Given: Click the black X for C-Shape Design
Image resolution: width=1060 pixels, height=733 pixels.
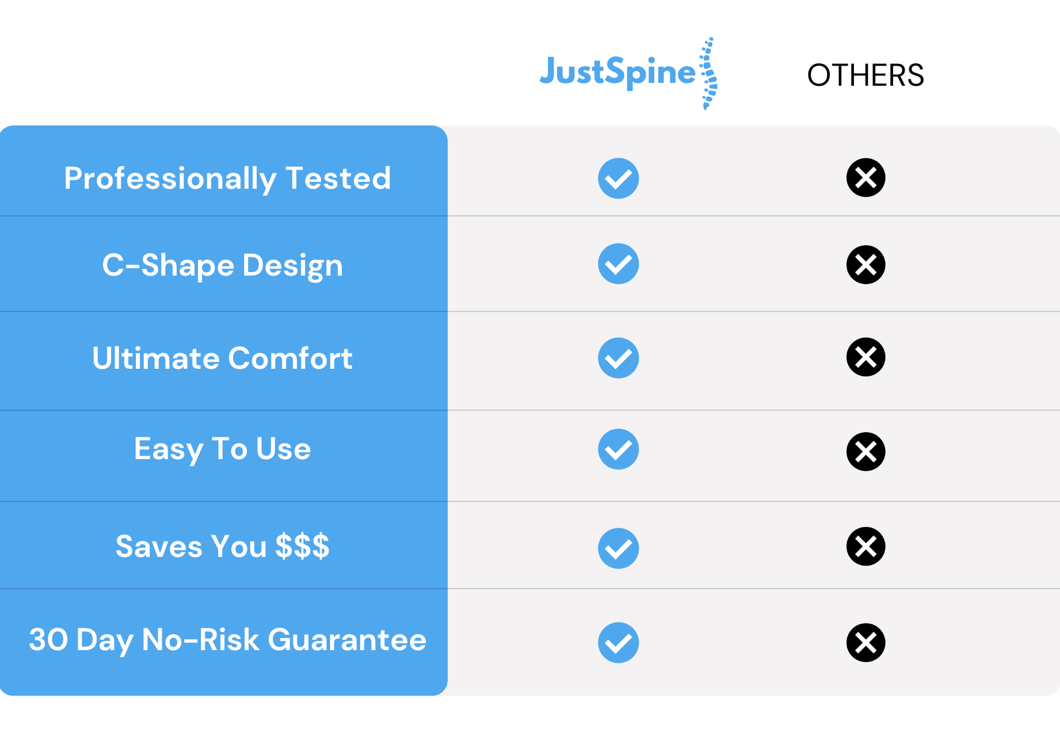Looking at the screenshot, I should click(866, 265).
